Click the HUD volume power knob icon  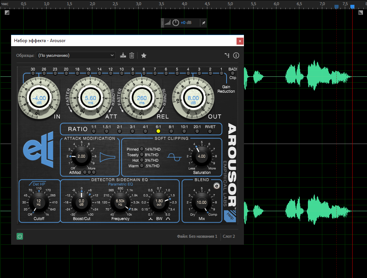[176, 23]
